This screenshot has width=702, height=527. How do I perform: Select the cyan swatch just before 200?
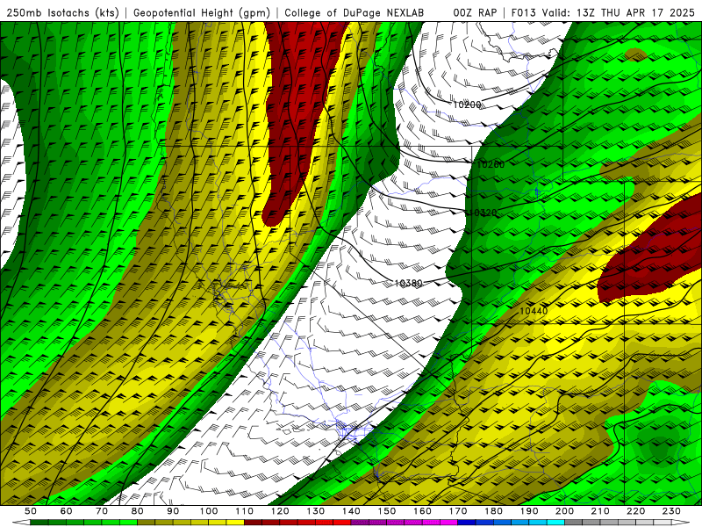(x=555, y=522)
